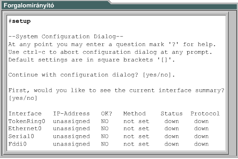Click the gray scrollbar strip at right

233,84
